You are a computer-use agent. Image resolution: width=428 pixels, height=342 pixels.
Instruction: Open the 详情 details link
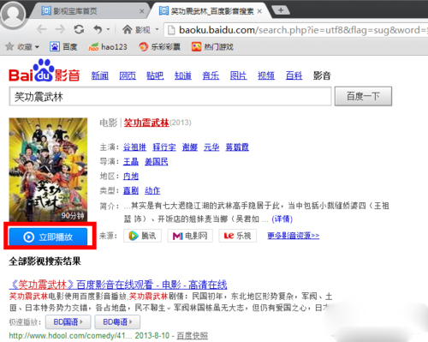(282, 219)
